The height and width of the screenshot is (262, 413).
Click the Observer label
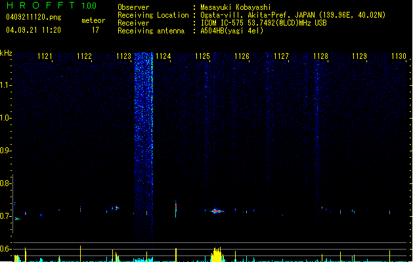pyautogui.click(x=133, y=7)
